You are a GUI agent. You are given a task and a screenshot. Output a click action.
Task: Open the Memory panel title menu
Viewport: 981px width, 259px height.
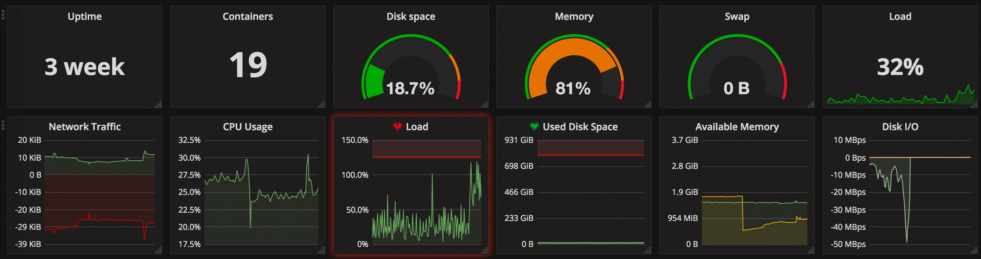tap(574, 16)
